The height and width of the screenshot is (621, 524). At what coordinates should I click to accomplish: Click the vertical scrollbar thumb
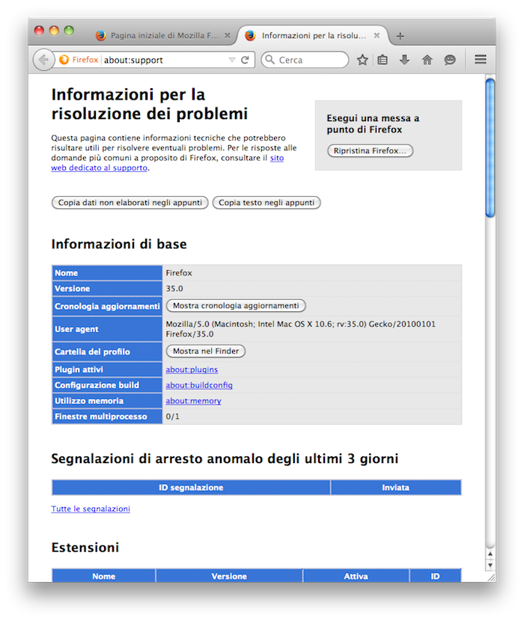coord(490,148)
